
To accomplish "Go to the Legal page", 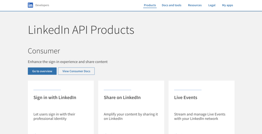I will pos(212,5).
